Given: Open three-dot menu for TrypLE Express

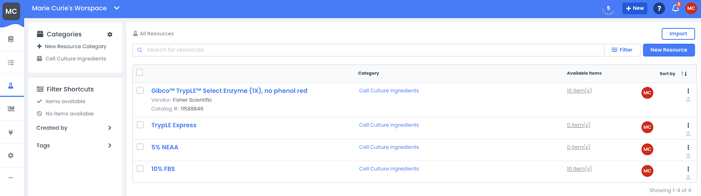Looking at the screenshot, I should click(x=688, y=125).
